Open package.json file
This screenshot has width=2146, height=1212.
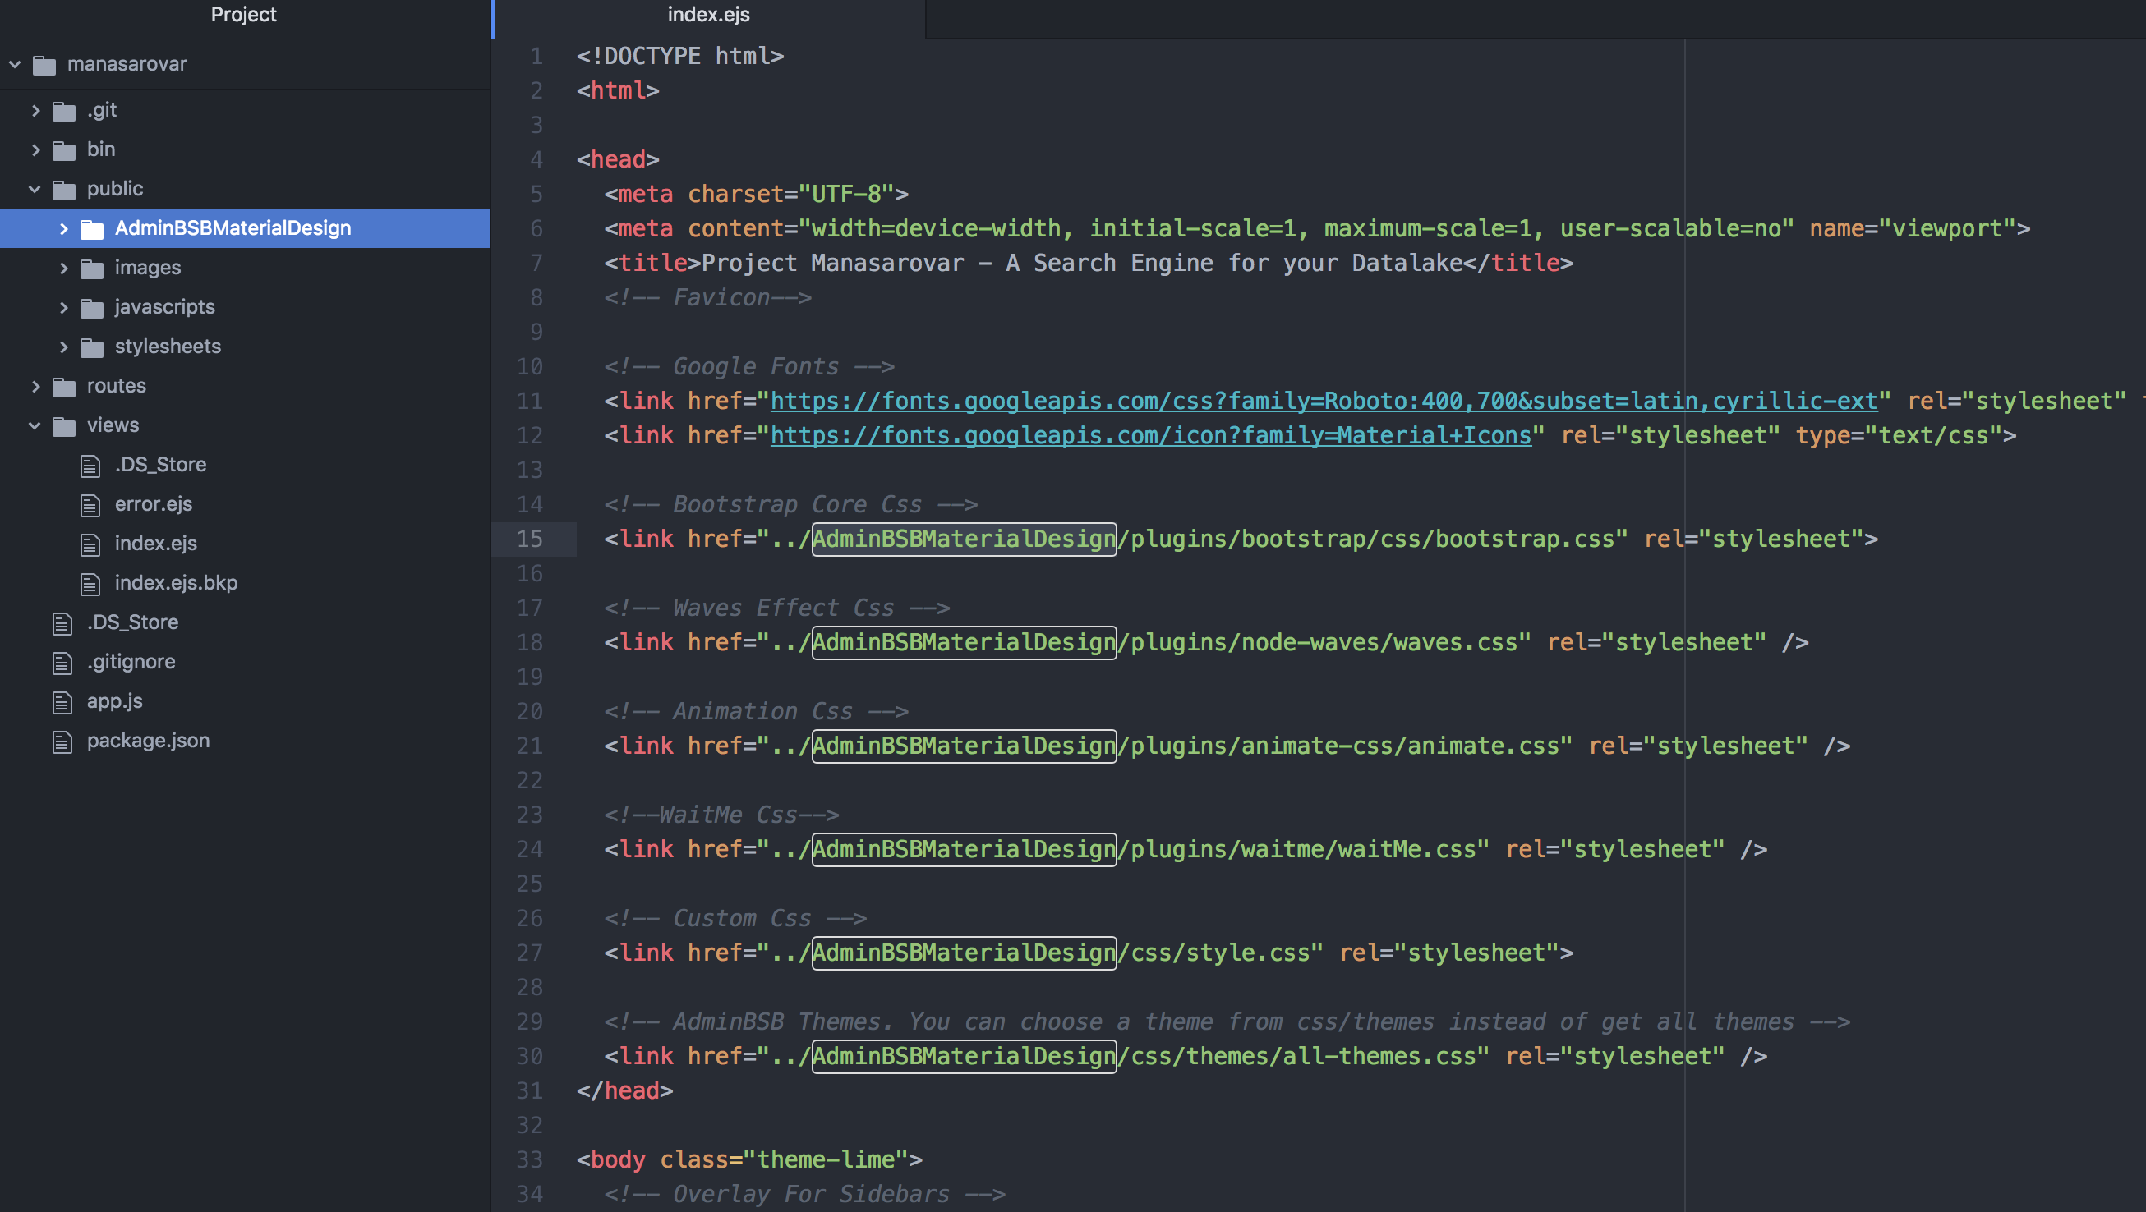coord(148,741)
